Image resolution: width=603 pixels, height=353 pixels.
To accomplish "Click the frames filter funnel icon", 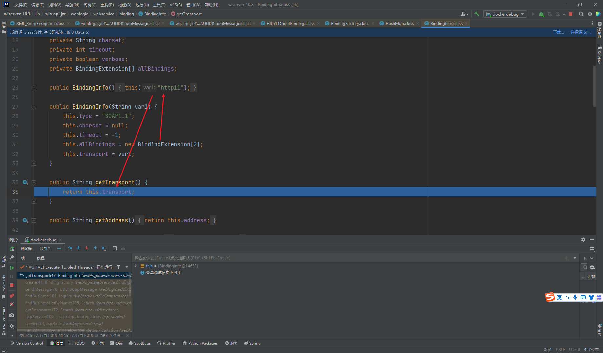I will pyautogui.click(x=119, y=267).
